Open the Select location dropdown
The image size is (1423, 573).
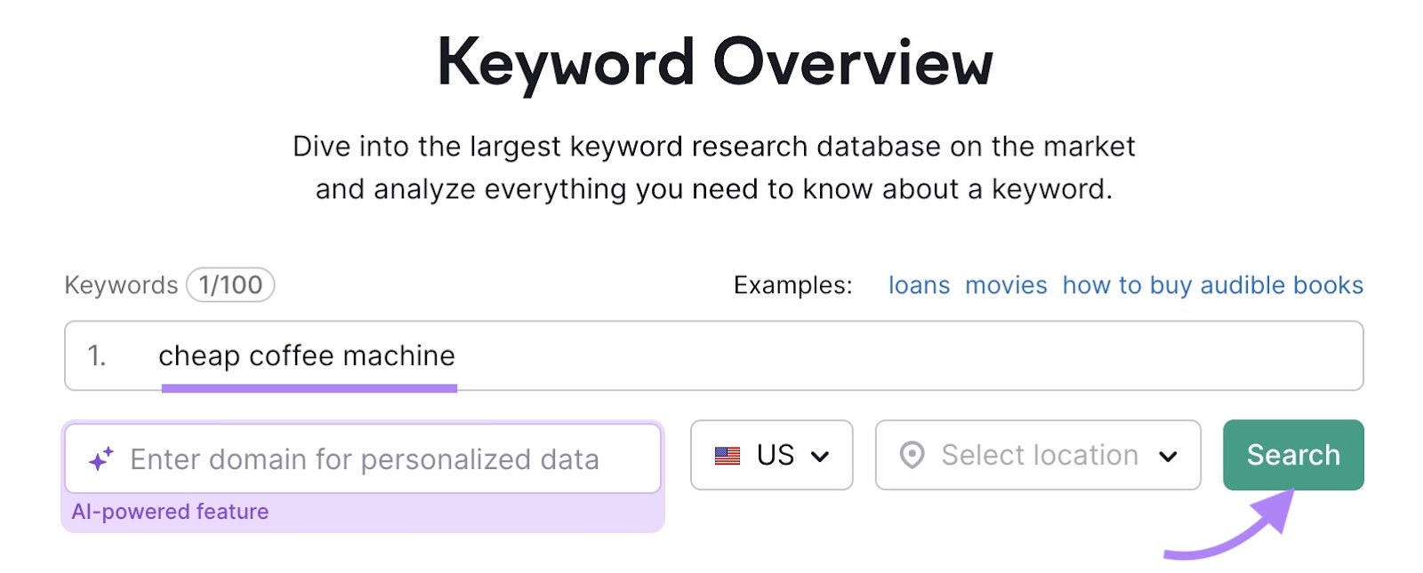pos(1036,456)
